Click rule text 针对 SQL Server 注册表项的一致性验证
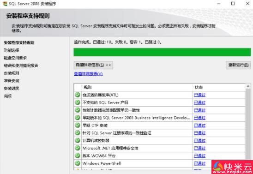This screenshot has height=174, width=253. pyautogui.click(x=117, y=133)
